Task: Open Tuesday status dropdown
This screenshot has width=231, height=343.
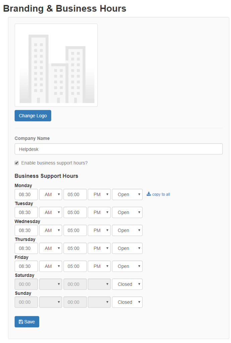Action: (127, 212)
